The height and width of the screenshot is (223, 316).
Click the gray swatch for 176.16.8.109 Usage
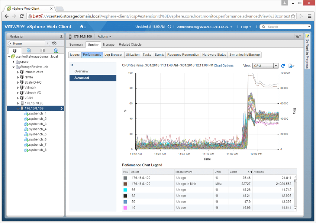click(125, 178)
